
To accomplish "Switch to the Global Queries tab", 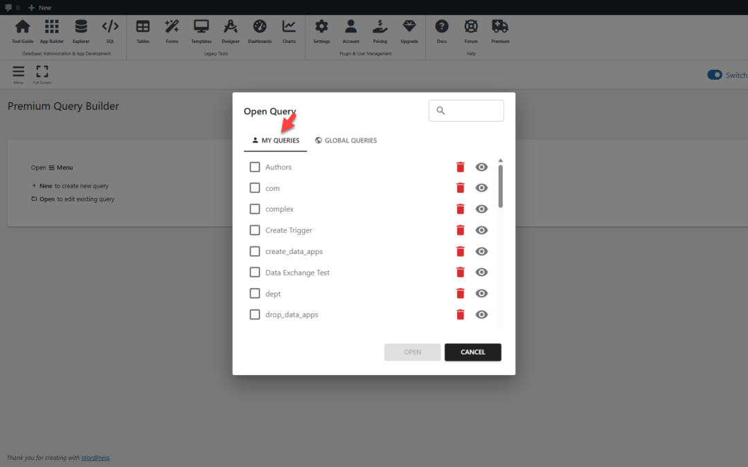I will pos(346,140).
